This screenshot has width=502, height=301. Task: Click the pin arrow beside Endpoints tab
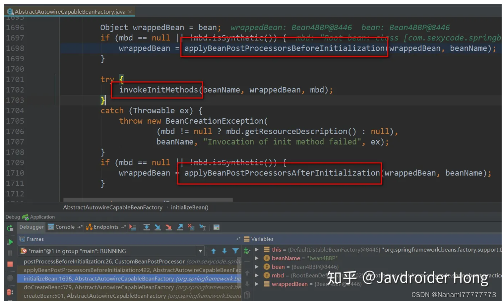click(123, 227)
